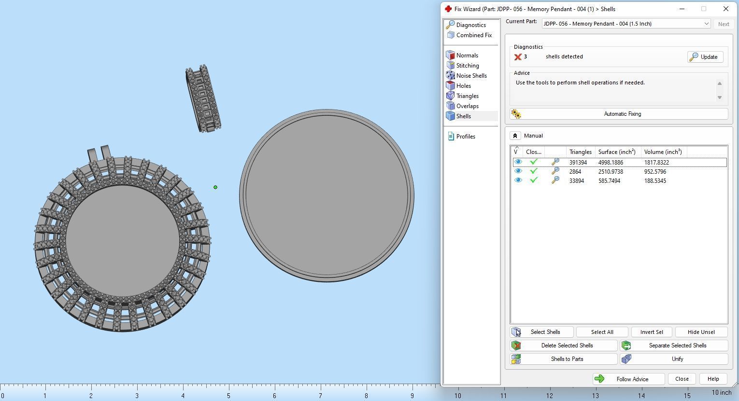Select the small bail ring in viewport
This screenshot has width=739, height=401.
point(203,98)
